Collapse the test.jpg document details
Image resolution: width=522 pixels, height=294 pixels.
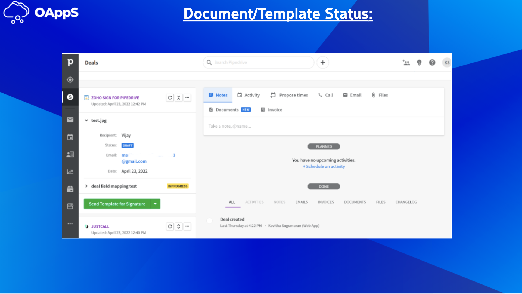tap(86, 120)
